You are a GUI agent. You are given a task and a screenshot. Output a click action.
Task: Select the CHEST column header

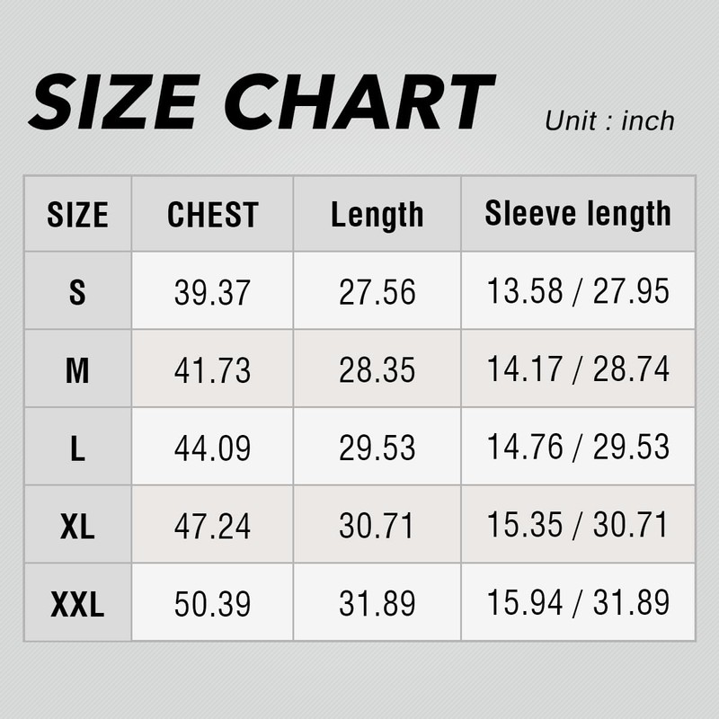tap(213, 215)
